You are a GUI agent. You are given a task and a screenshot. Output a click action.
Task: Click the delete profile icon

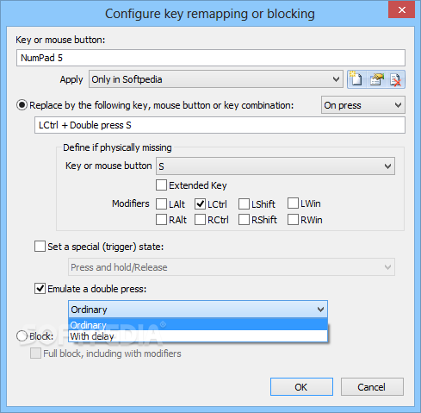click(x=395, y=79)
